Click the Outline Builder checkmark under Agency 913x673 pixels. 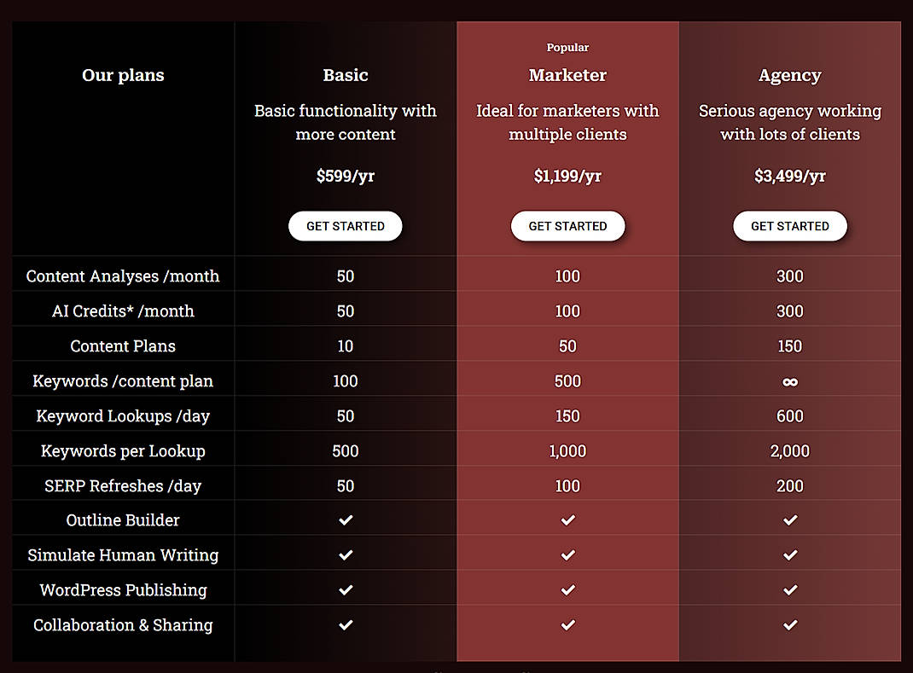789,519
